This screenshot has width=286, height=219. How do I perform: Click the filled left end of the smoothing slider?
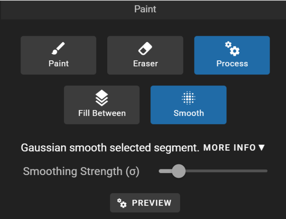coord(166,171)
